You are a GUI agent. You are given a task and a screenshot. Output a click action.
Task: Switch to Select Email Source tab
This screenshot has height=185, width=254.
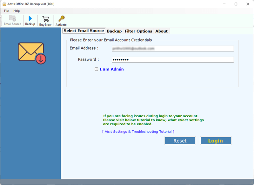point(84,31)
